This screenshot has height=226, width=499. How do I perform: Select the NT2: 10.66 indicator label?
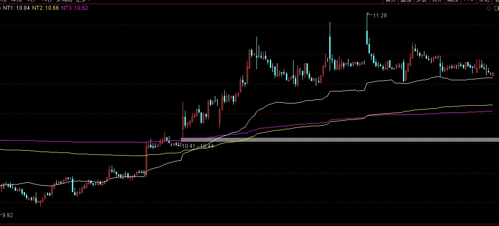coord(45,8)
